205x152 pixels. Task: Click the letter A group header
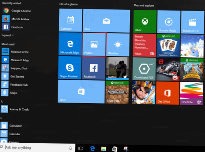[x=2, y=102]
